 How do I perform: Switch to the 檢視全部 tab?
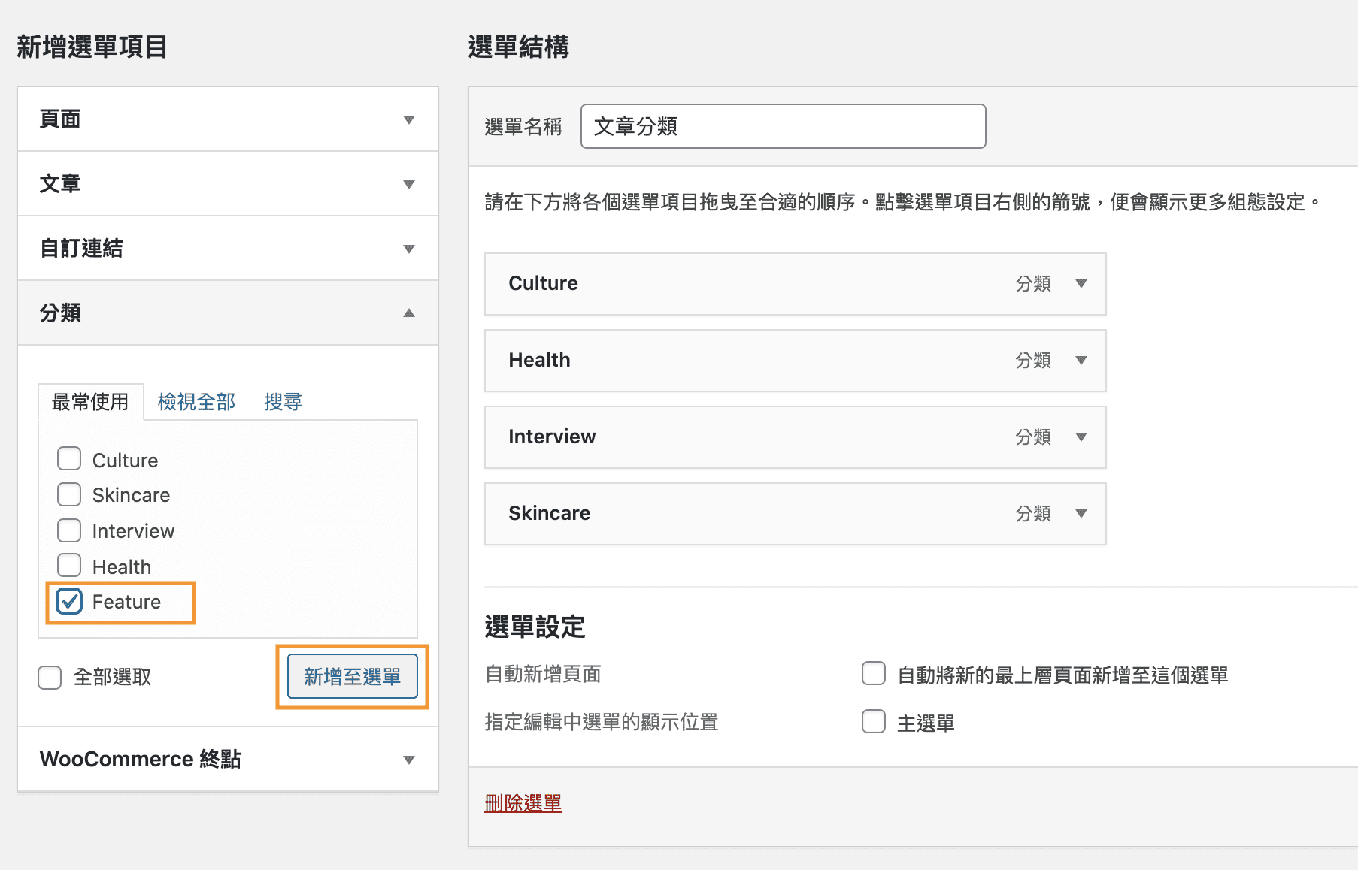(x=196, y=402)
